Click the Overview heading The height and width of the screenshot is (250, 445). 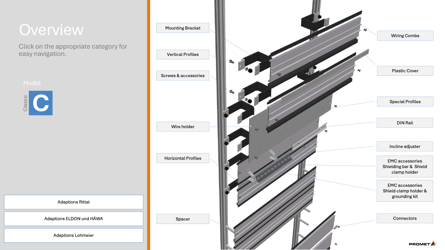coord(51,30)
